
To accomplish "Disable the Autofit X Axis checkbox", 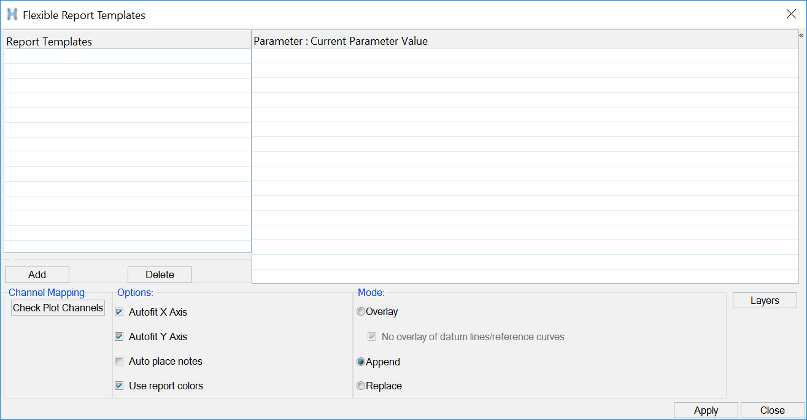I will (120, 313).
